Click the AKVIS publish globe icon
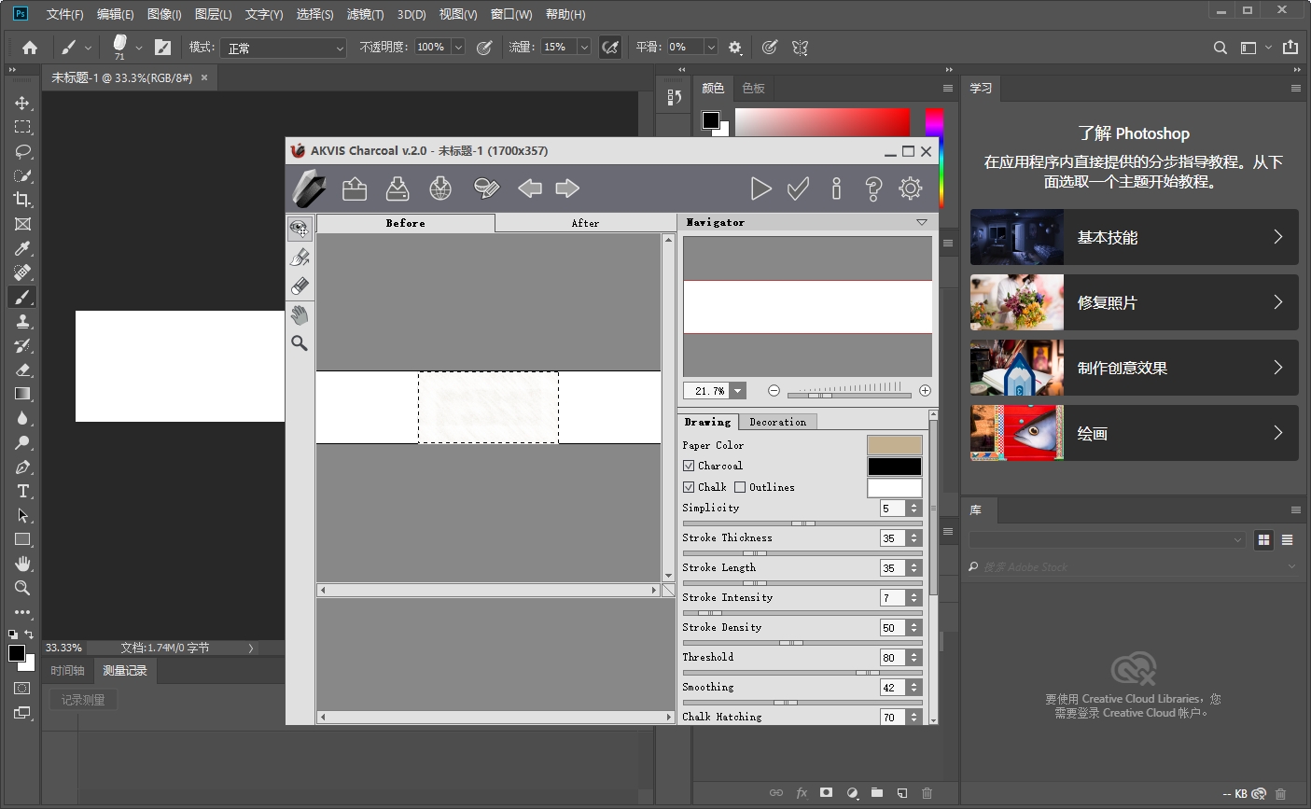Image resolution: width=1311 pixels, height=809 pixels. [x=440, y=189]
